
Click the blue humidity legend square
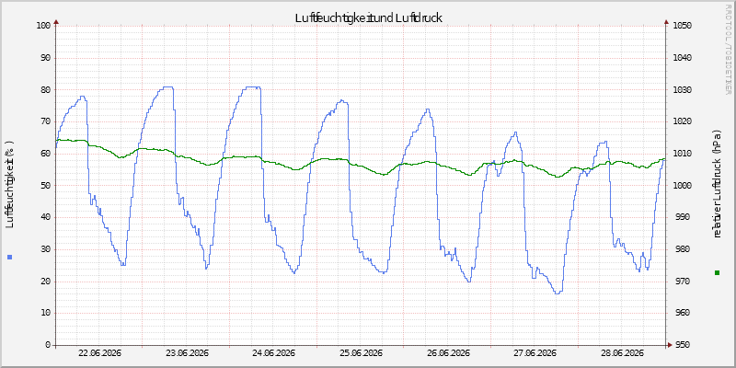10,257
